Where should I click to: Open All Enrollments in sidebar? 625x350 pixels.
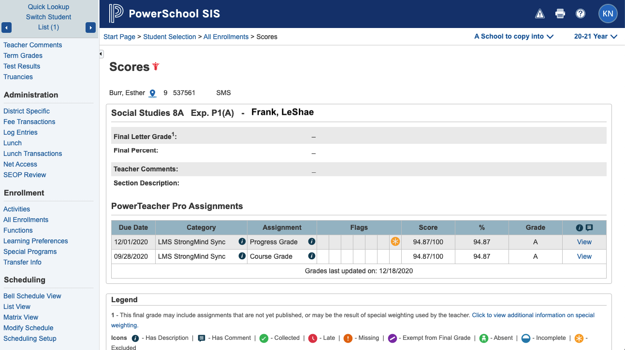26,220
